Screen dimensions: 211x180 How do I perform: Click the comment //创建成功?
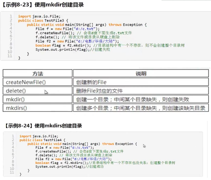click(x=94, y=167)
